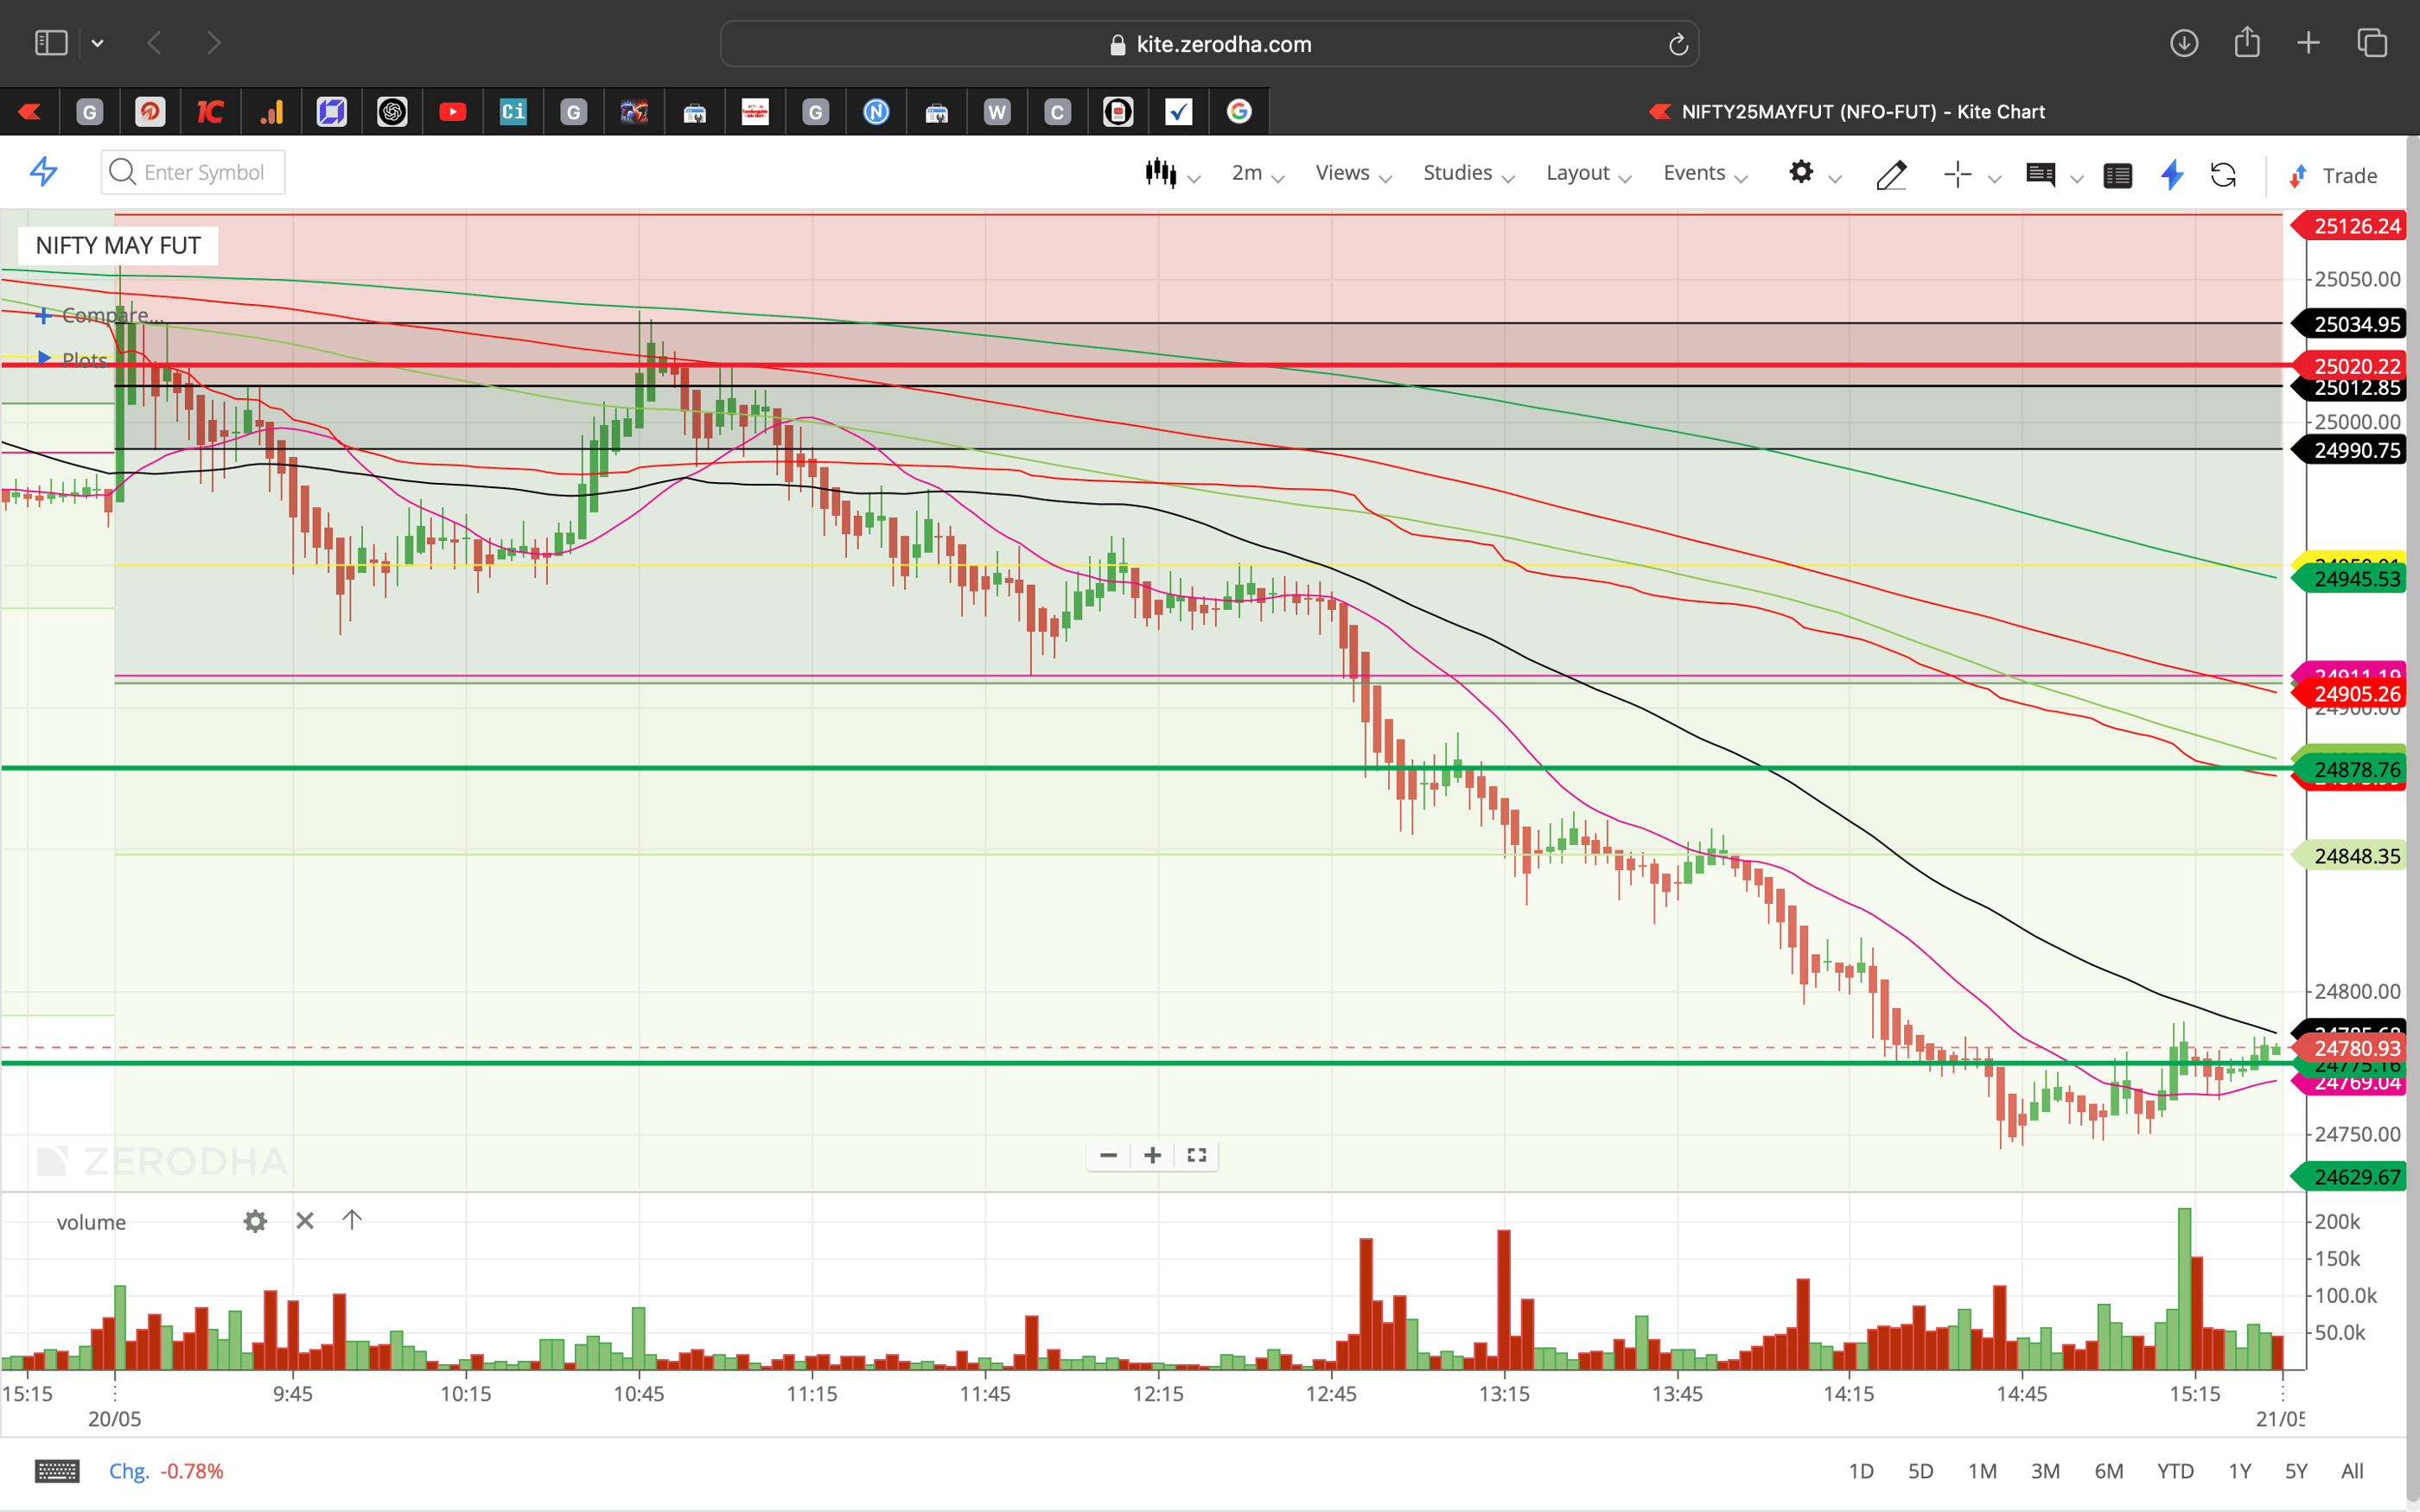
Task: Open volume study settings gear
Action: point(255,1221)
